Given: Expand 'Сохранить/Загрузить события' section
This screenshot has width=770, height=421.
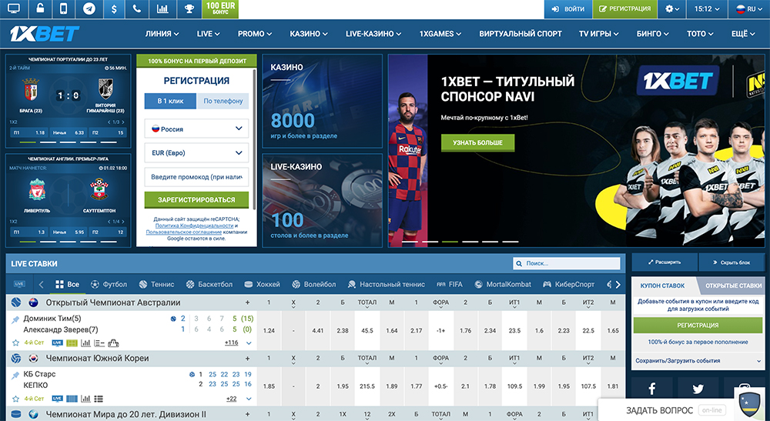Looking at the screenshot, I should (697, 360).
